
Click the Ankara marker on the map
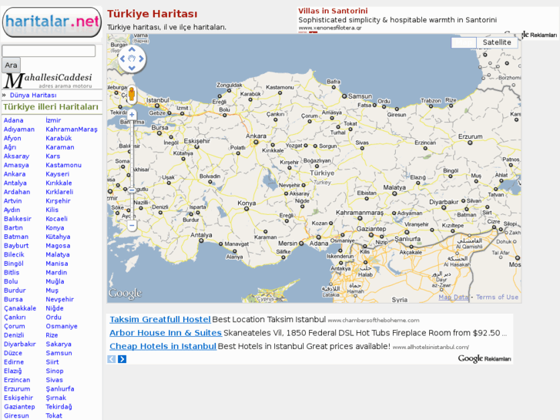click(256, 143)
